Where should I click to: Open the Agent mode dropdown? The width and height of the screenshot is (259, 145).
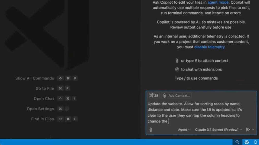pyautogui.click(x=184, y=130)
